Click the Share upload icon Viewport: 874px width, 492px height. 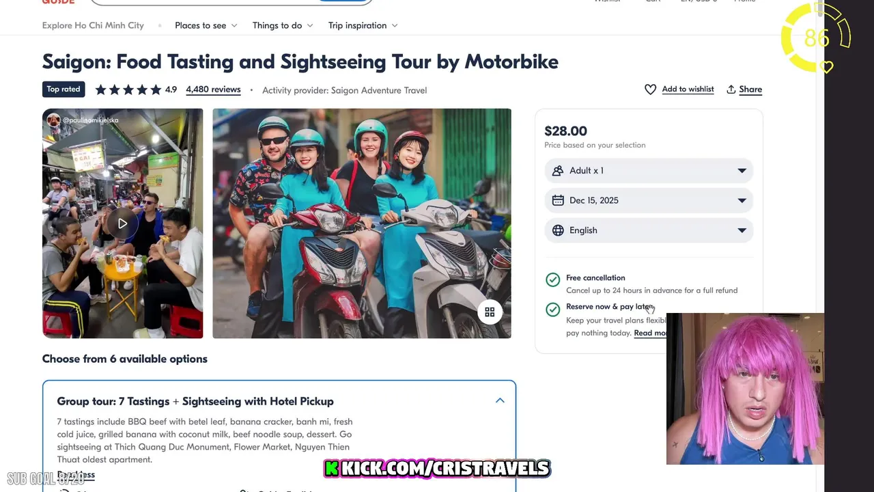tap(731, 90)
